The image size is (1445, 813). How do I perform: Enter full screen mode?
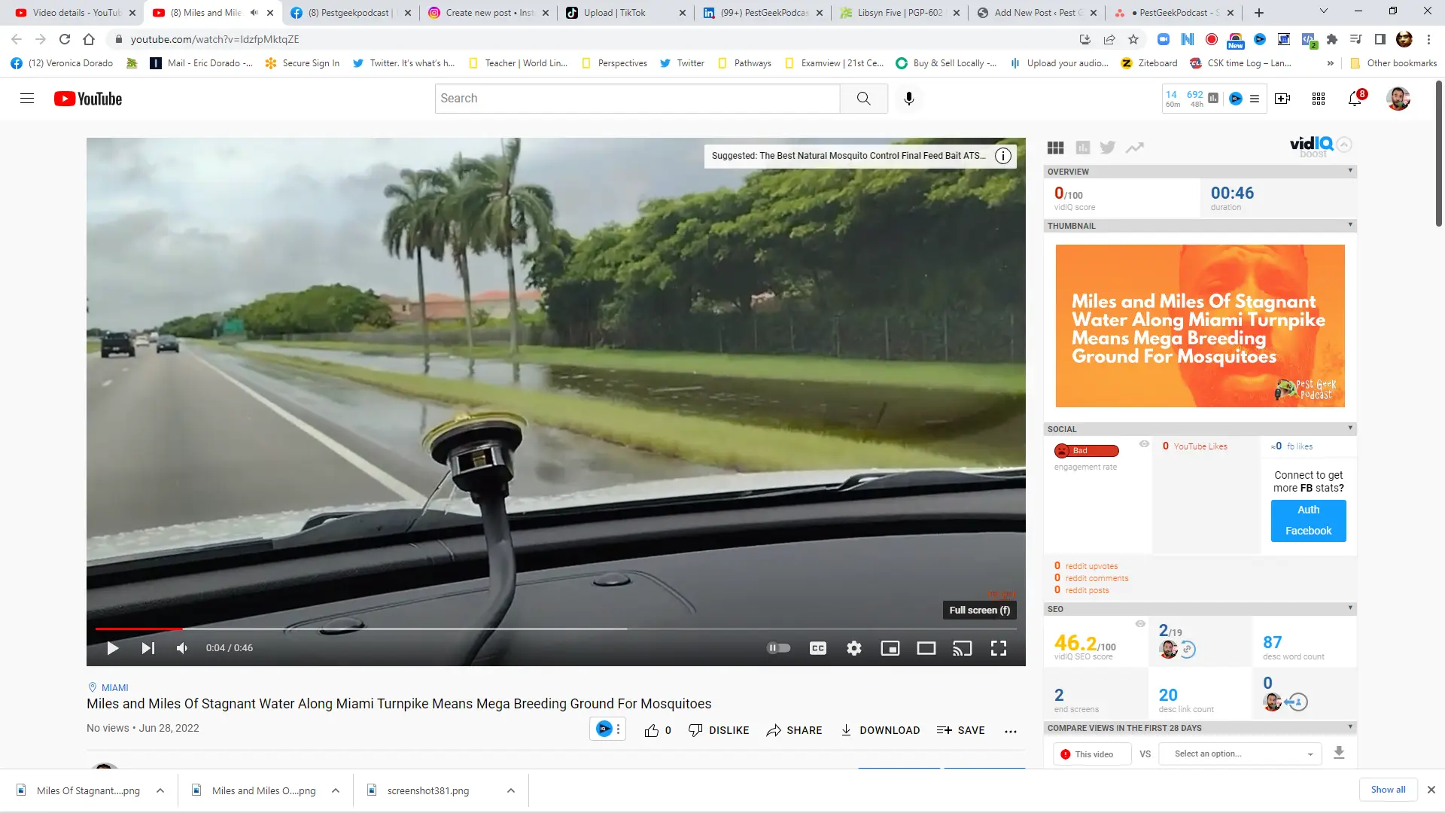999,648
